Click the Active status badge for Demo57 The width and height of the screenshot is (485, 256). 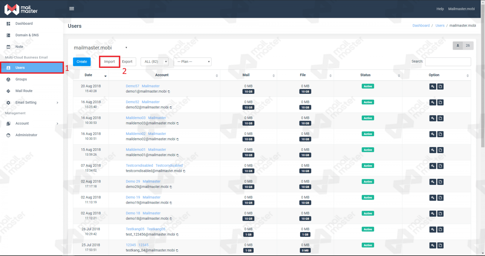368,87
